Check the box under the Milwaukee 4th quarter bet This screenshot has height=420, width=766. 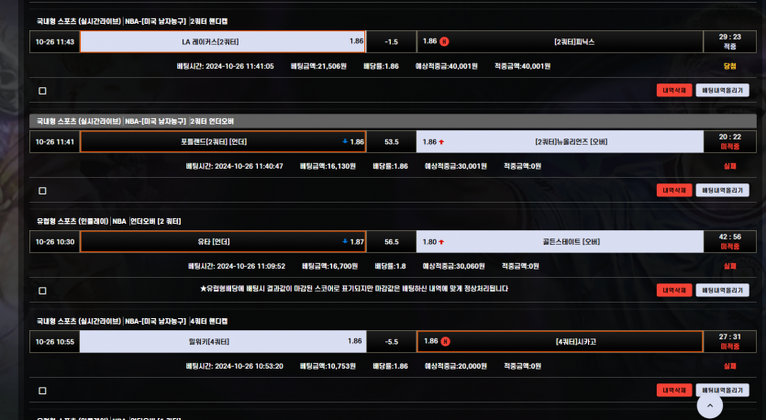coord(42,391)
